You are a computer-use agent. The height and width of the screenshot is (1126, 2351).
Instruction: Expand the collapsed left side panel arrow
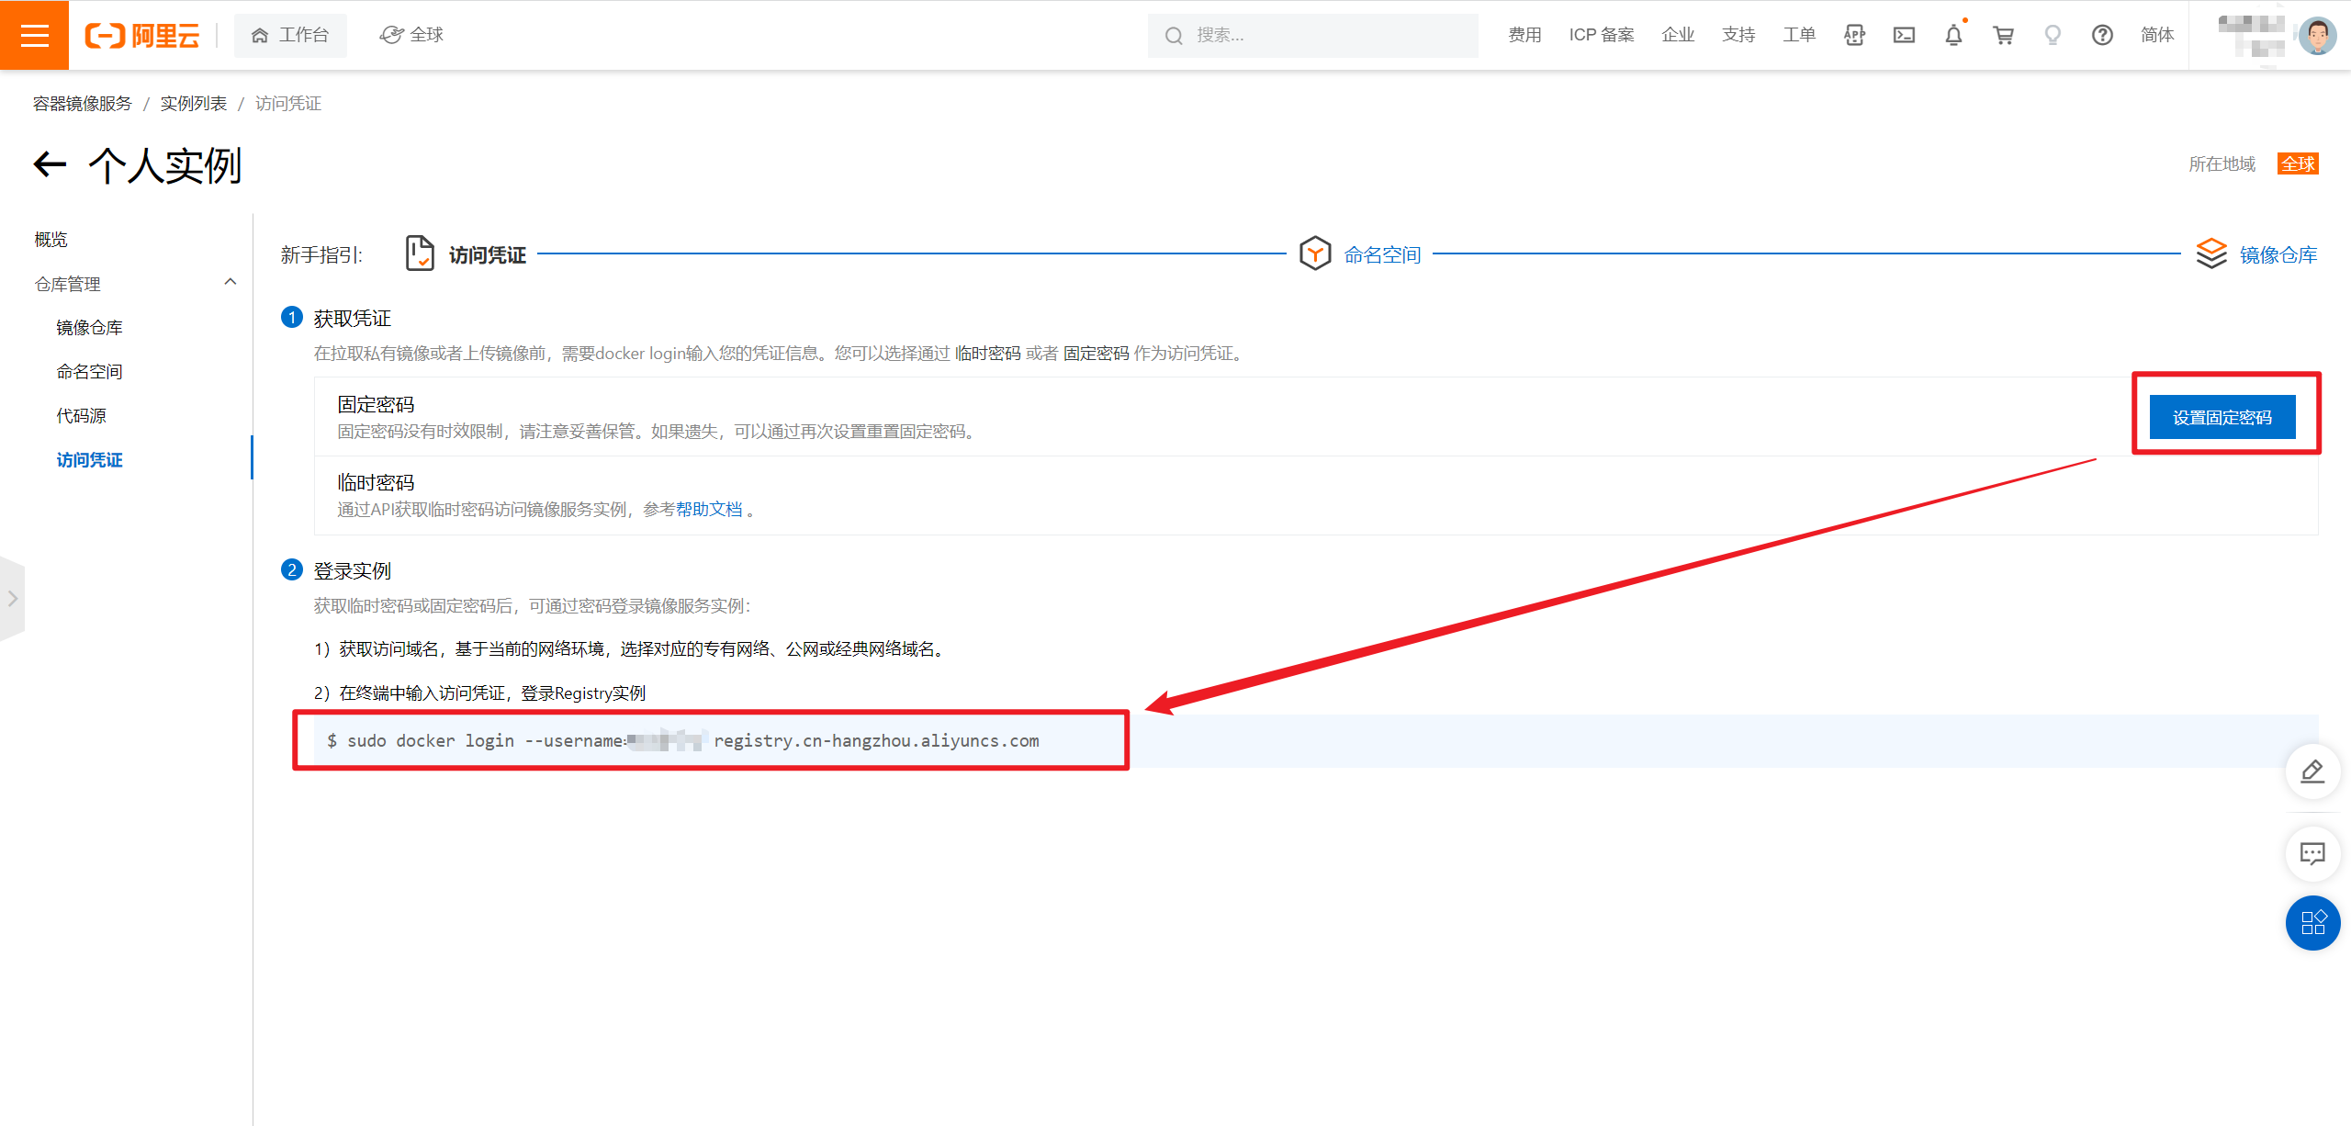pos(12,599)
